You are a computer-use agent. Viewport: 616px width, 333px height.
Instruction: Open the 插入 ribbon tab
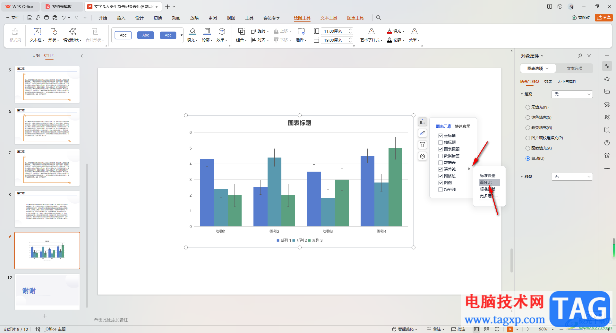(121, 18)
